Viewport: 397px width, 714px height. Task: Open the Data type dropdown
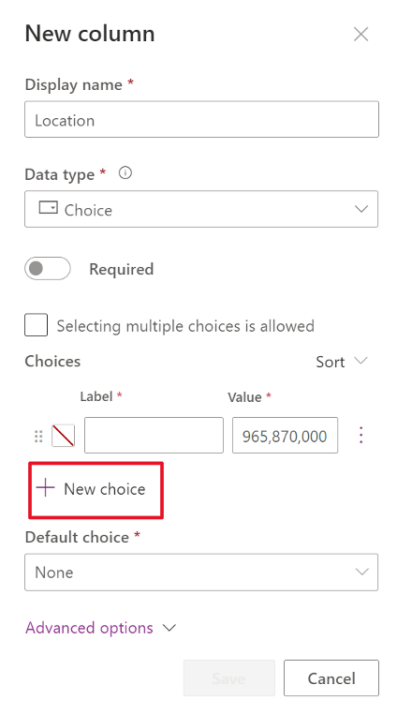click(201, 209)
